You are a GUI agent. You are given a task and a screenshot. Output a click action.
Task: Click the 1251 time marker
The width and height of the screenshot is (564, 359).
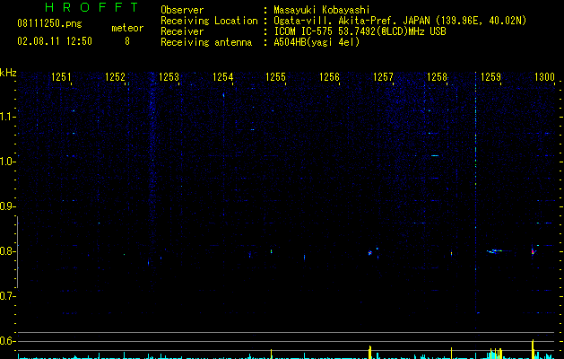(61, 77)
